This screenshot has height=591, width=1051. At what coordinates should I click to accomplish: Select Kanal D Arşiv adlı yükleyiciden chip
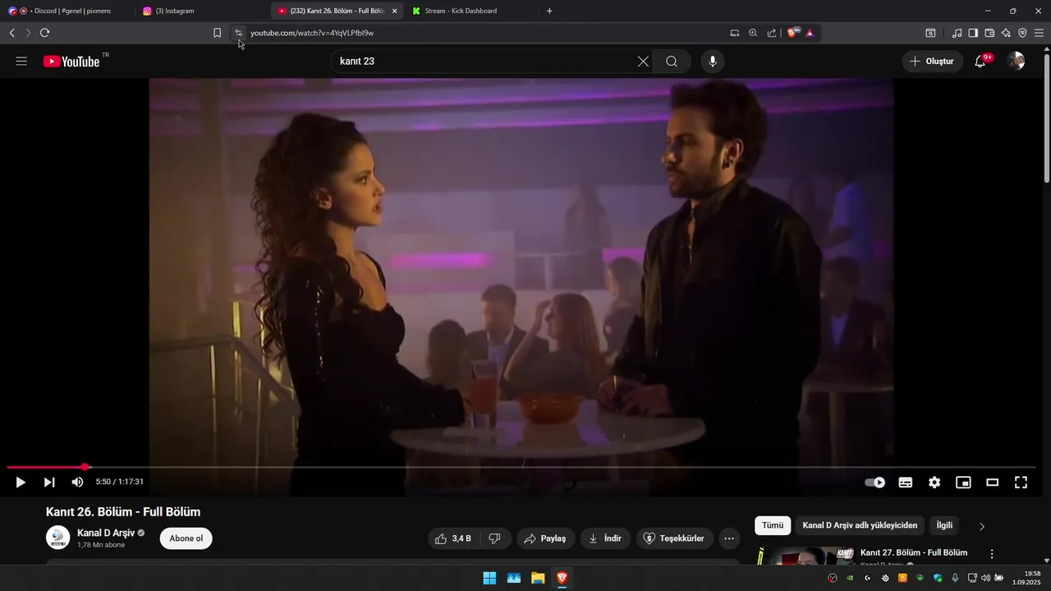[x=860, y=525]
